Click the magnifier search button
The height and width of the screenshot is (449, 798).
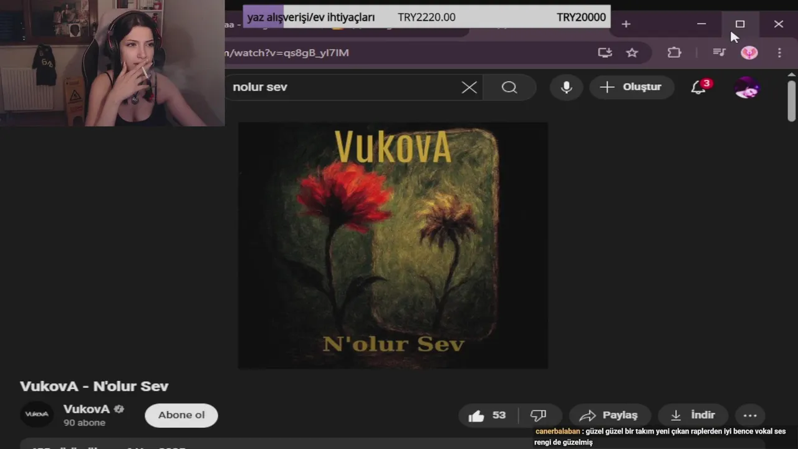pos(510,87)
